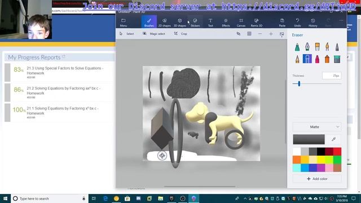The image size is (361, 203).
Task: Zoom out with the minus button
Action: pos(260,34)
